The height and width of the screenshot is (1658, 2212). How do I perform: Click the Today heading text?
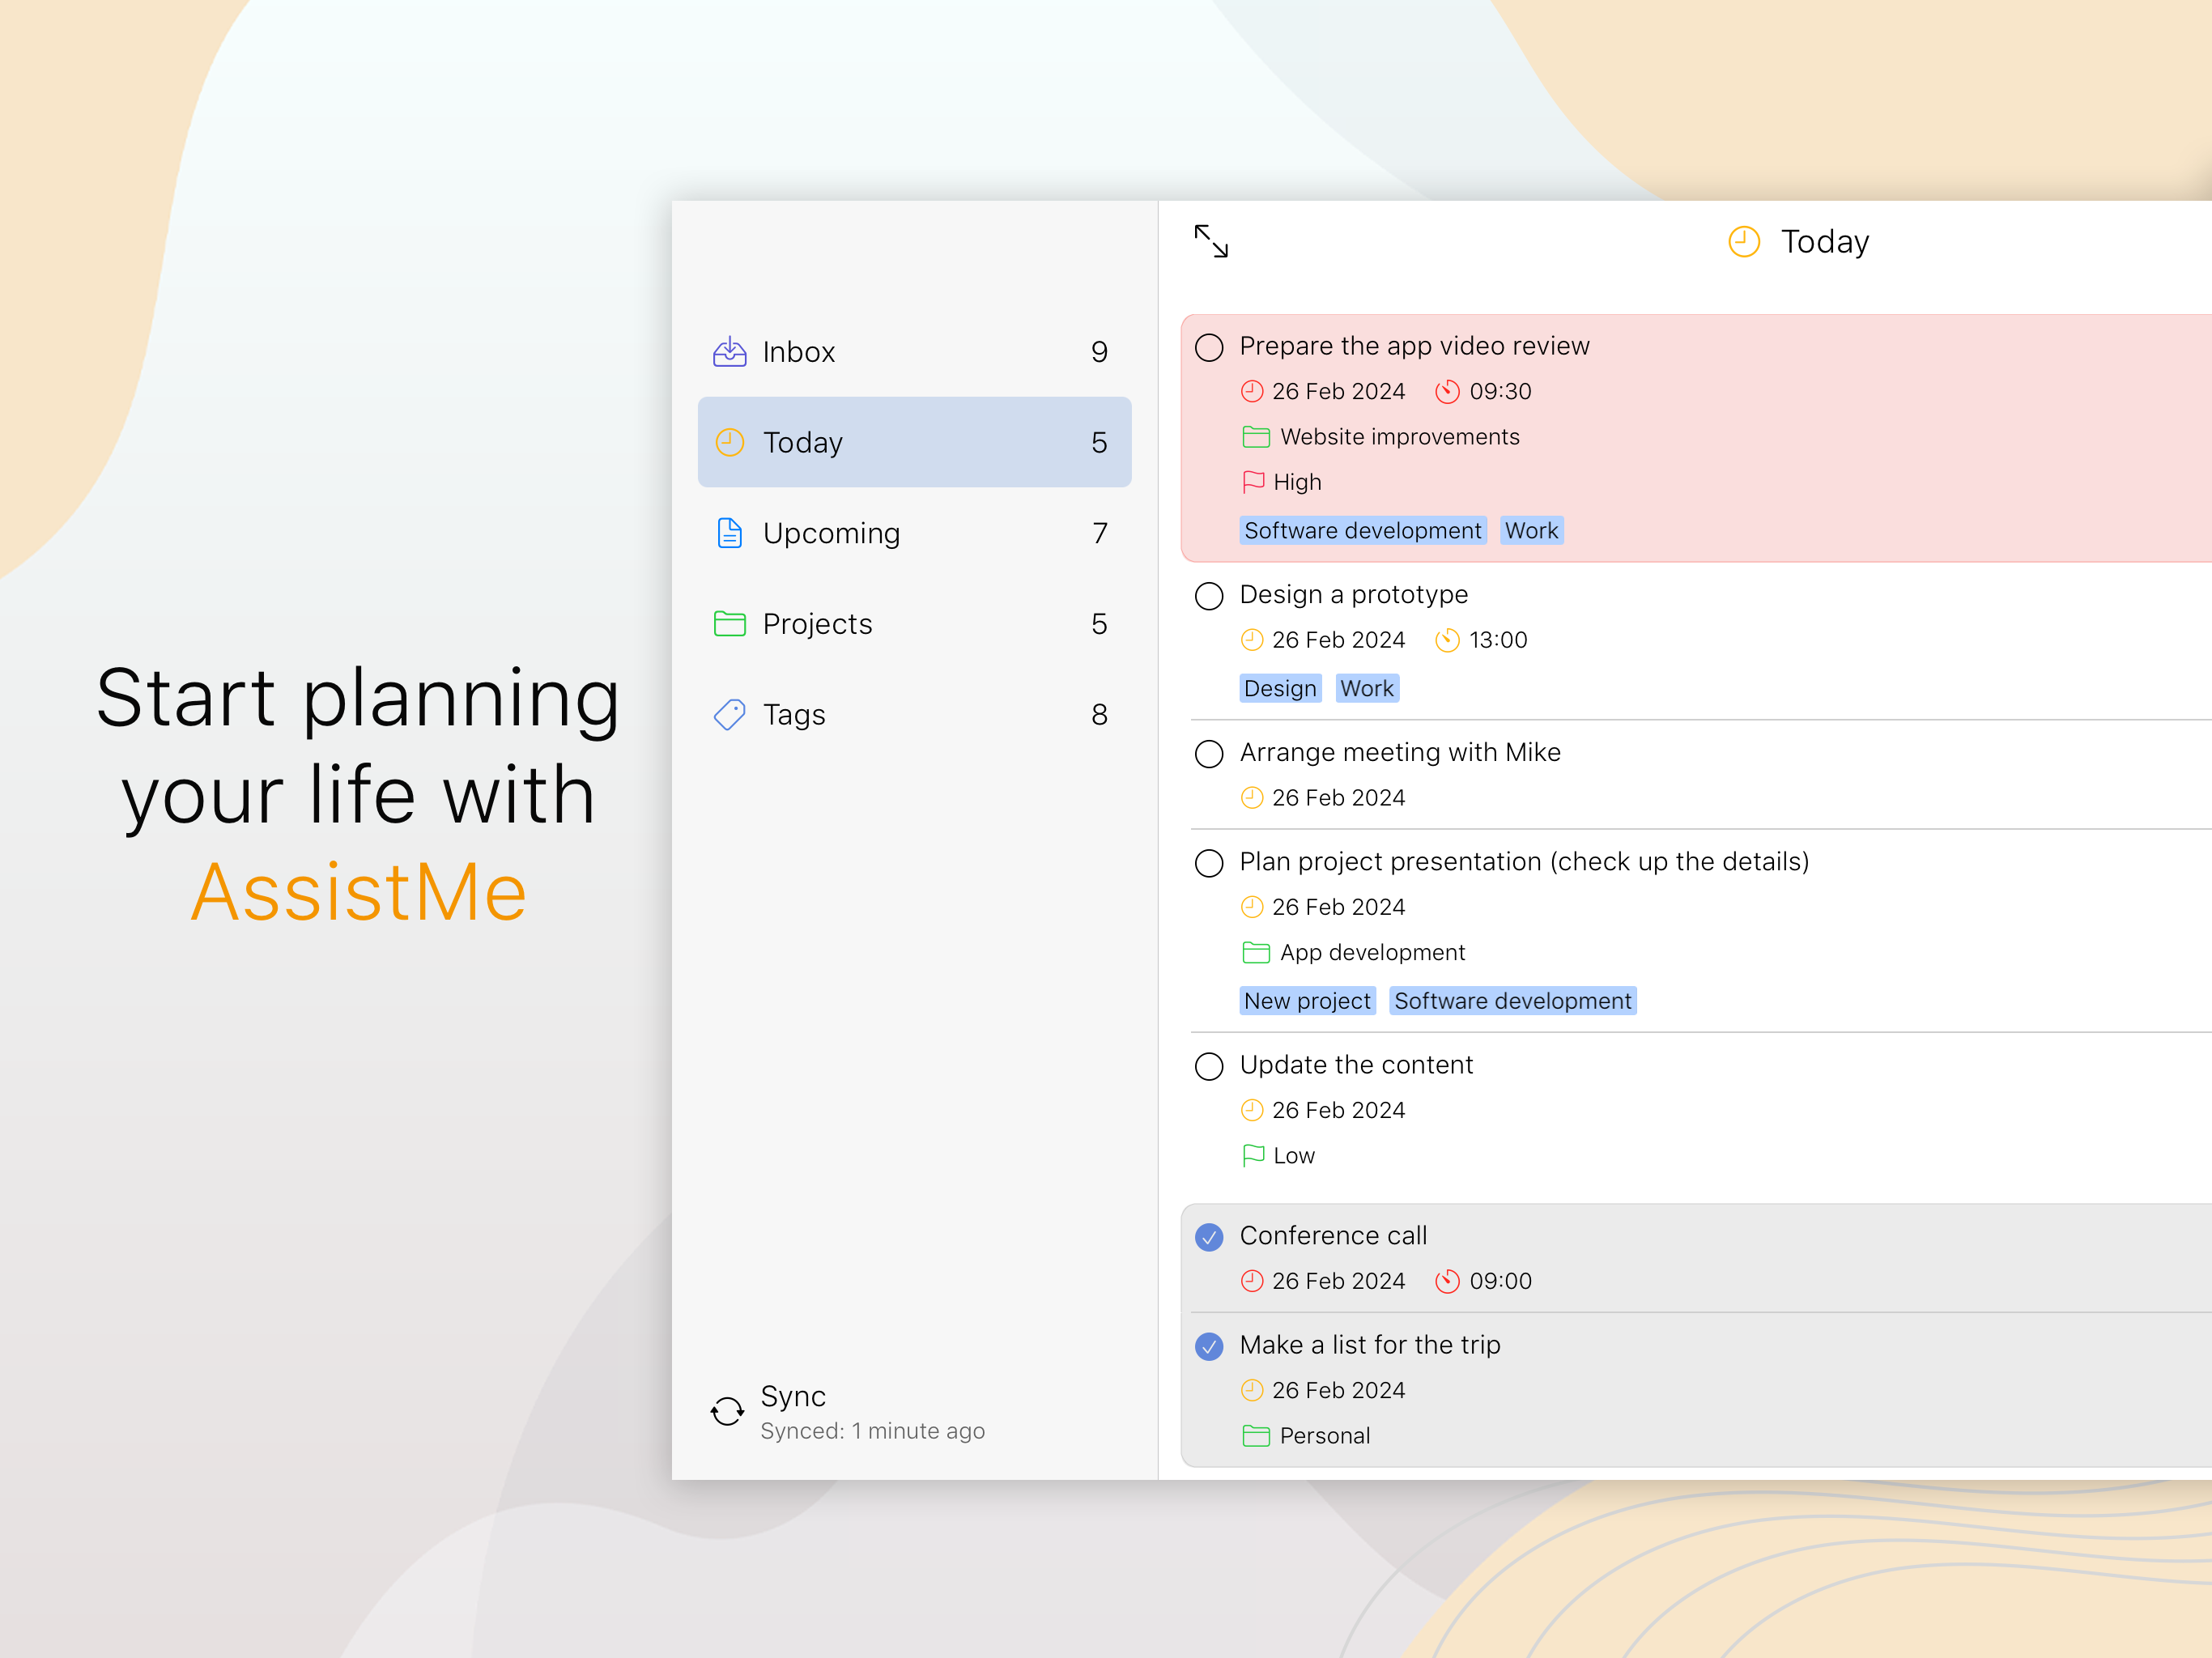pos(1825,241)
